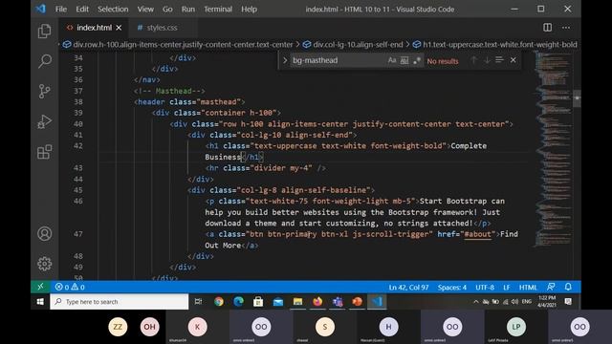Open the Edit menu

[x=82, y=9]
